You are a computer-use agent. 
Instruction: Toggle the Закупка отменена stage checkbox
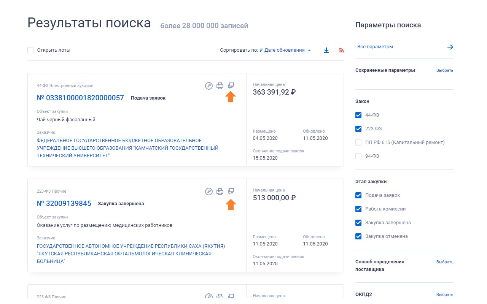coord(358,236)
